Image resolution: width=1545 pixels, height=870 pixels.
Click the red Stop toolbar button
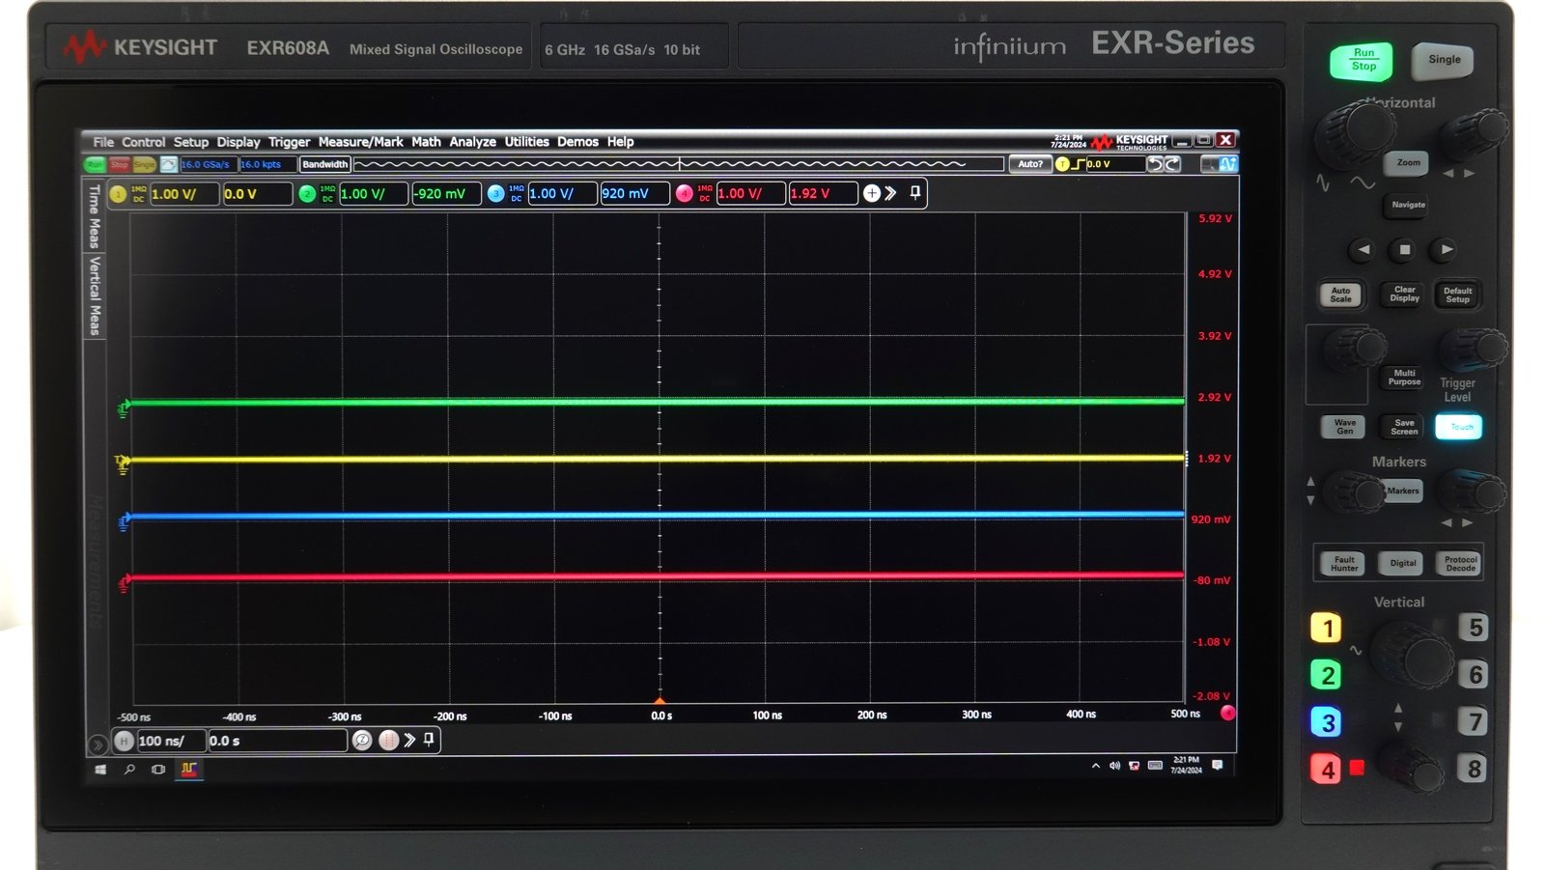[119, 165]
